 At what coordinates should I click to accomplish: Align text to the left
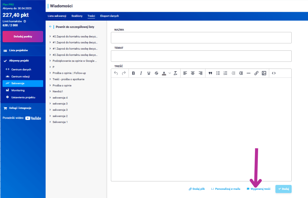[185, 73]
